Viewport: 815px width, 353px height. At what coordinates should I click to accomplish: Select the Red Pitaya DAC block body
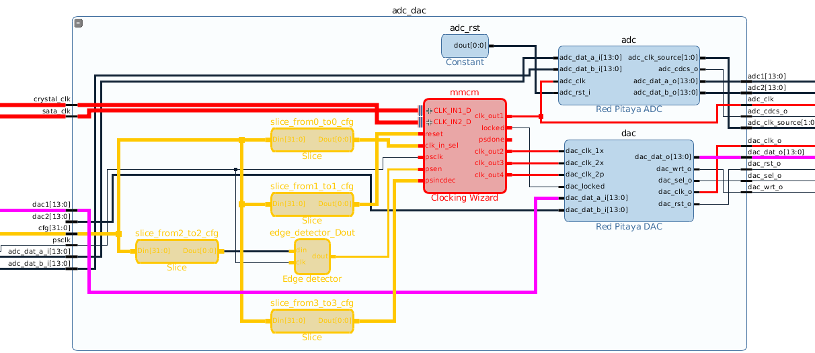(x=629, y=181)
